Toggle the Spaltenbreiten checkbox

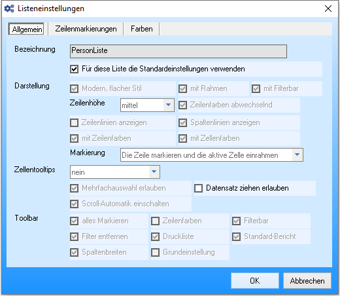click(75, 252)
